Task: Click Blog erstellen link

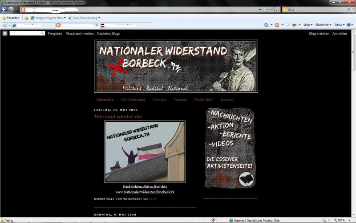Action: 319,33
